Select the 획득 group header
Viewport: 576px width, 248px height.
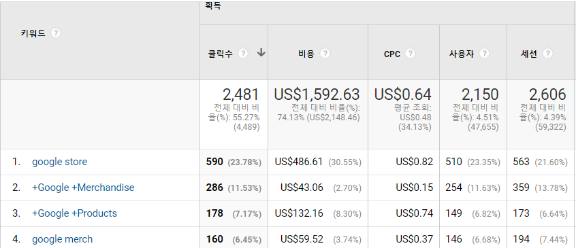click(x=213, y=6)
